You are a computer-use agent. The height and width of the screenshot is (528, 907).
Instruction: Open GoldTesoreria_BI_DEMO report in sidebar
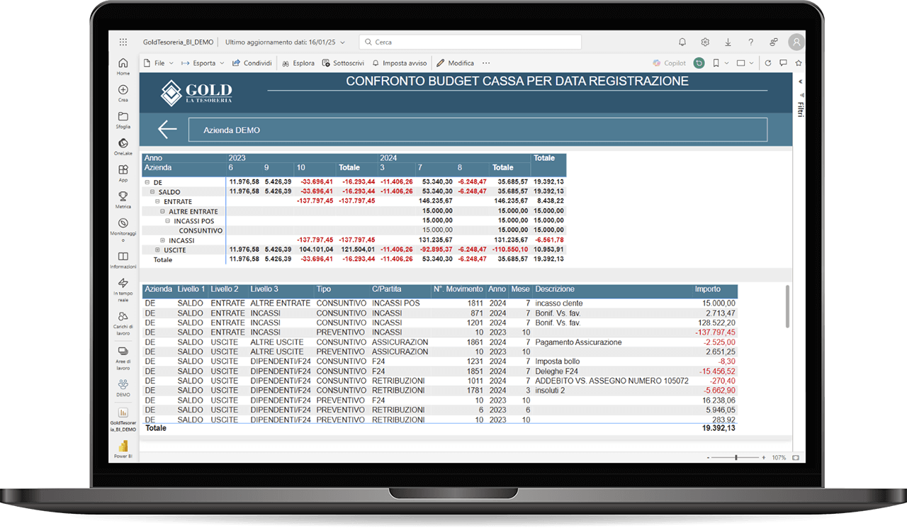click(123, 419)
